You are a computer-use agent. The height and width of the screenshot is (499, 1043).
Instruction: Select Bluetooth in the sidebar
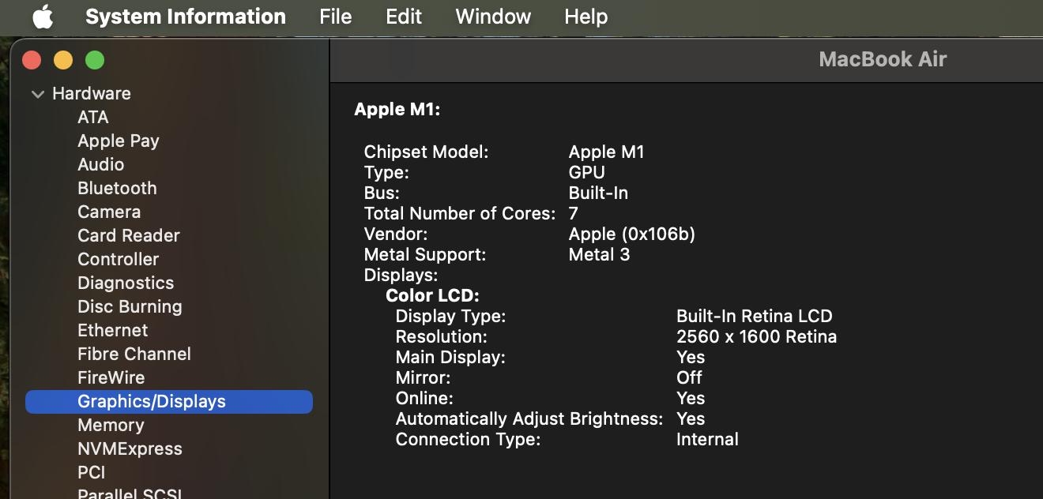click(x=117, y=188)
